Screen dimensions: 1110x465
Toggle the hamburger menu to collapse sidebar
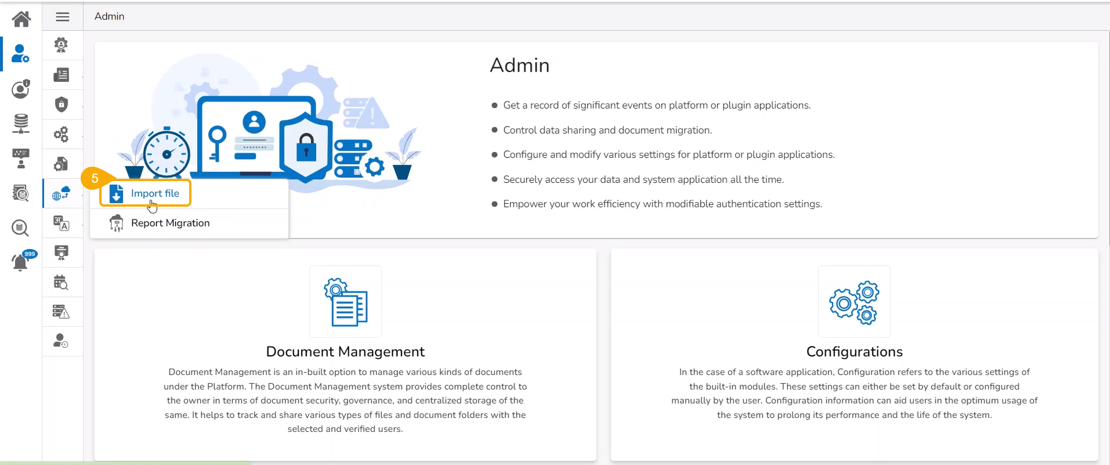click(63, 17)
